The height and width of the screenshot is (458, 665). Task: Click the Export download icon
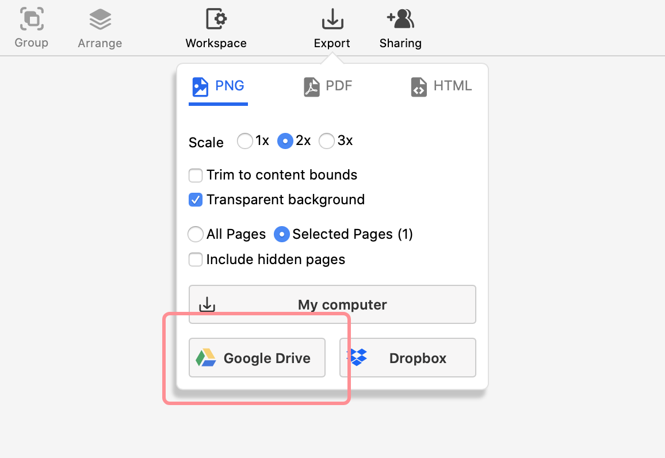tap(332, 18)
